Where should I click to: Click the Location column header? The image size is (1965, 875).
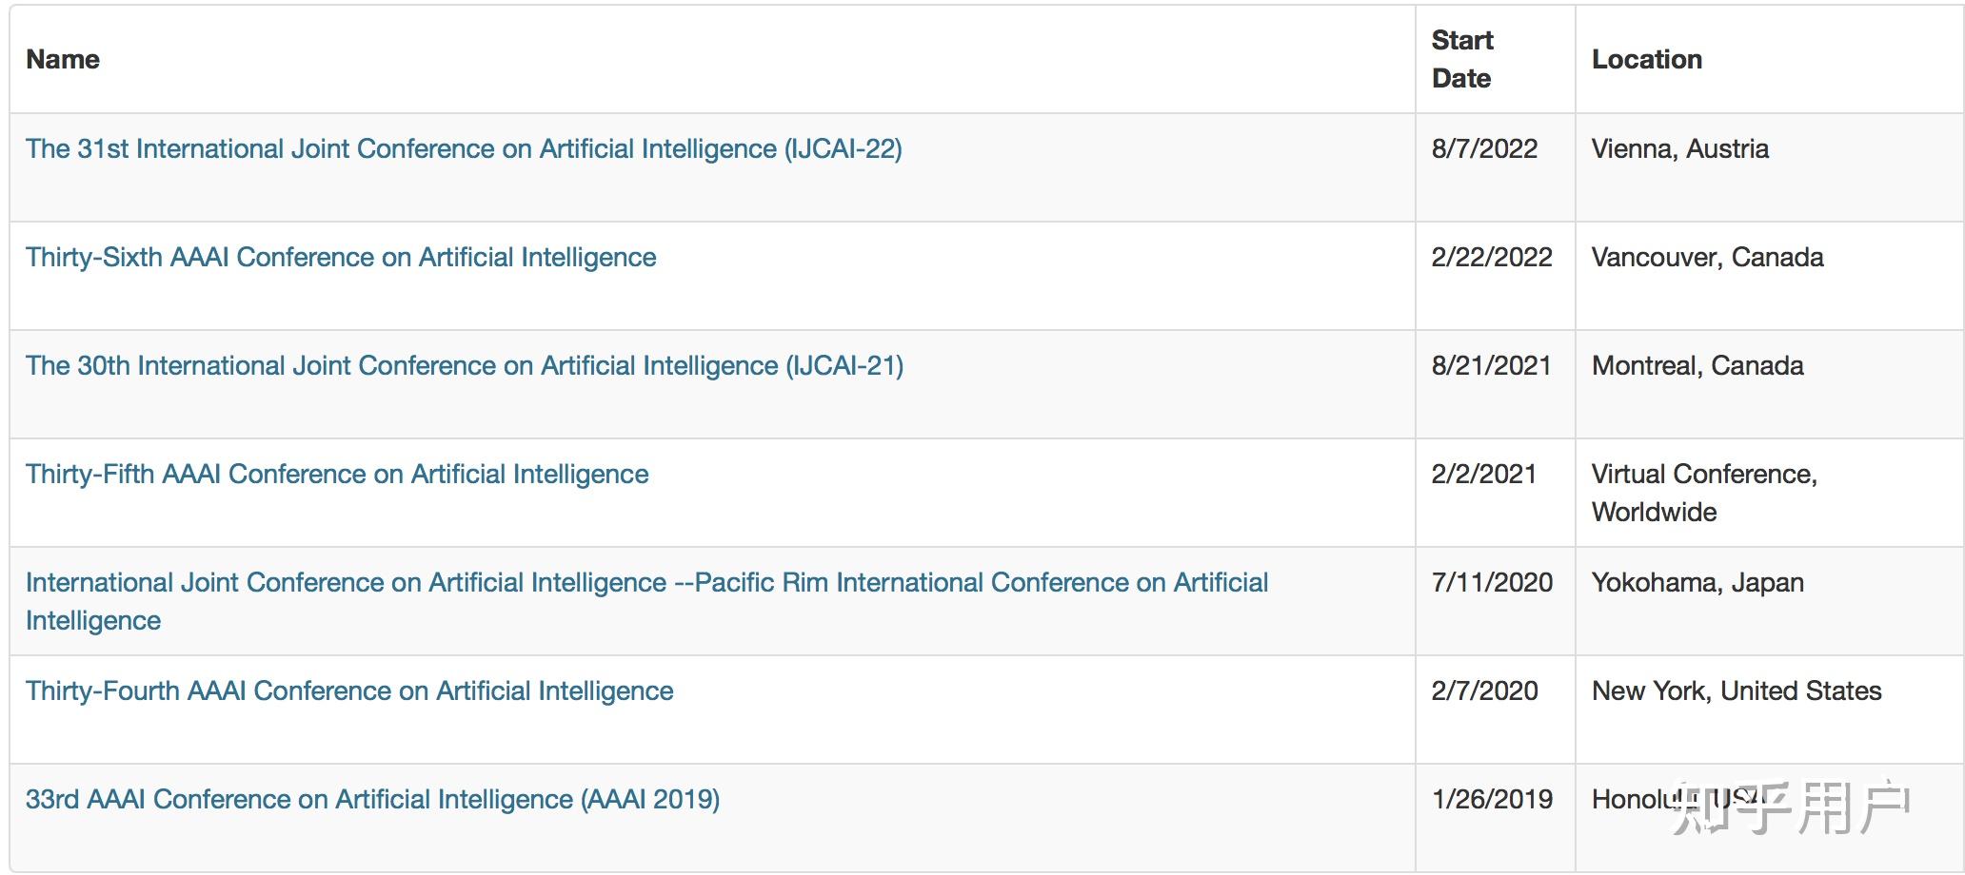(1646, 60)
